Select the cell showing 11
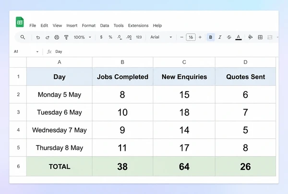The image size is (288, 194). (122, 148)
